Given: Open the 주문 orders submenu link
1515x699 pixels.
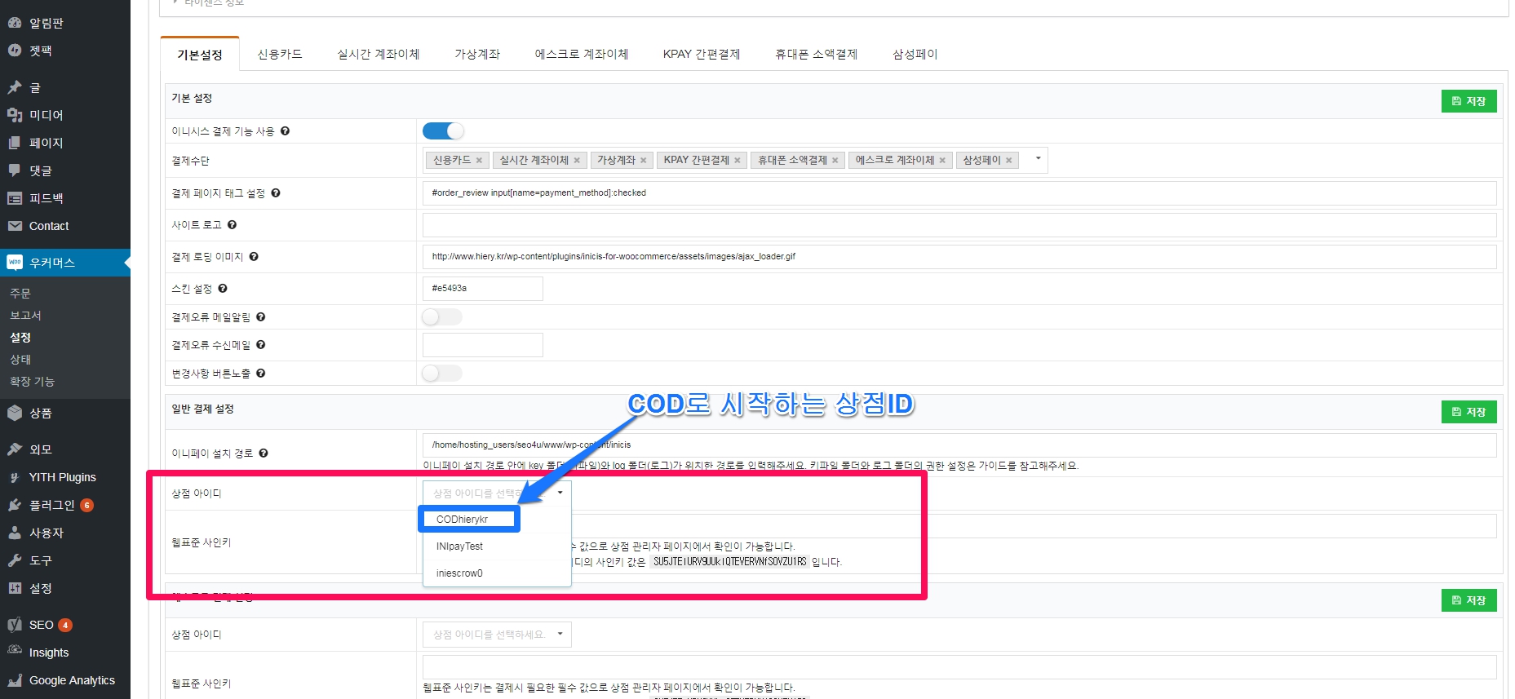Looking at the screenshot, I should [x=20, y=293].
